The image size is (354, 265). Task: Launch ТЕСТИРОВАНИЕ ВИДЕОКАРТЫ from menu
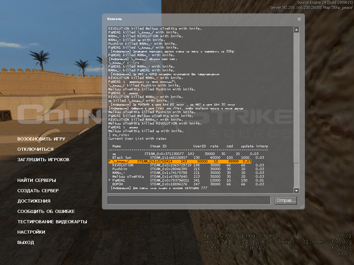click(52, 222)
